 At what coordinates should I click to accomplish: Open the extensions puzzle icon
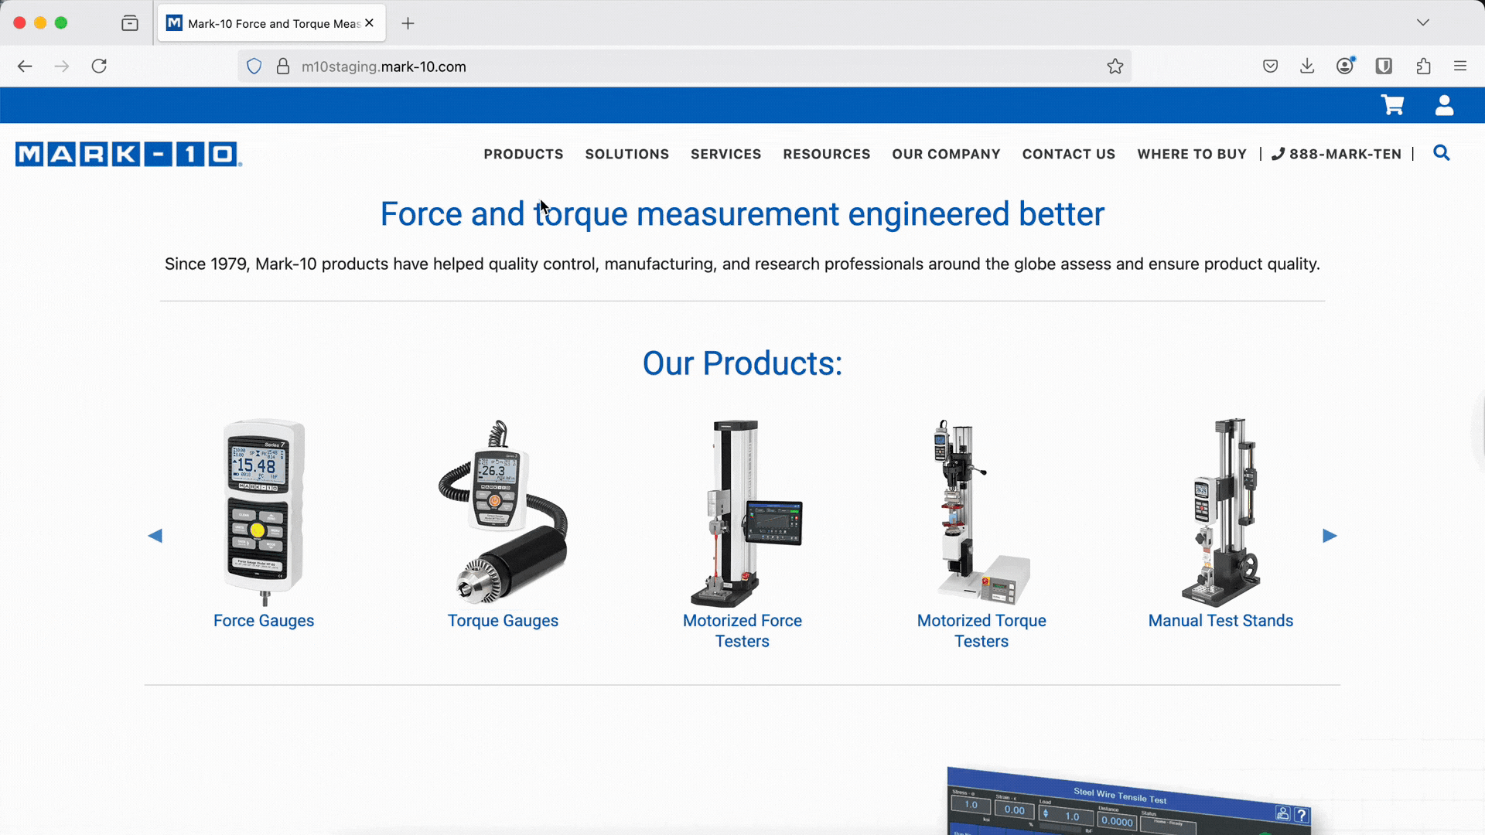pyautogui.click(x=1423, y=66)
